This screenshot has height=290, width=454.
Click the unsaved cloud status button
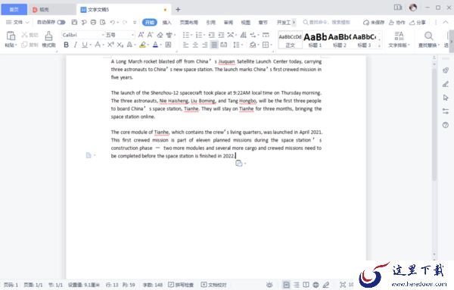tap(374, 22)
